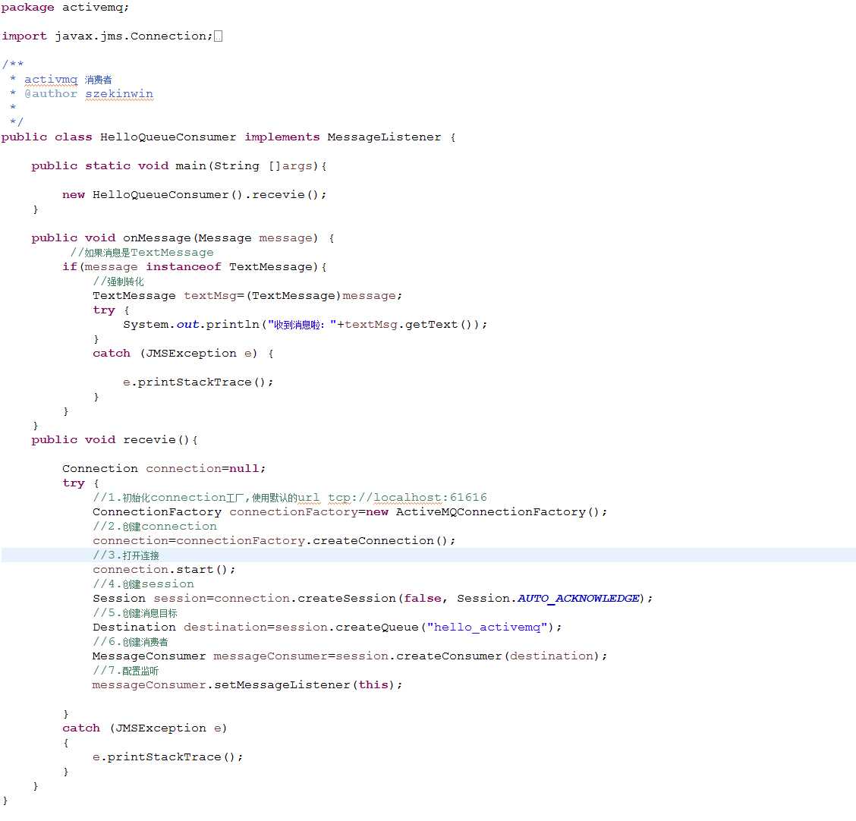Click 'catch (JMSException e) {' inside onMessage
This screenshot has height=821, width=856.
(x=184, y=354)
